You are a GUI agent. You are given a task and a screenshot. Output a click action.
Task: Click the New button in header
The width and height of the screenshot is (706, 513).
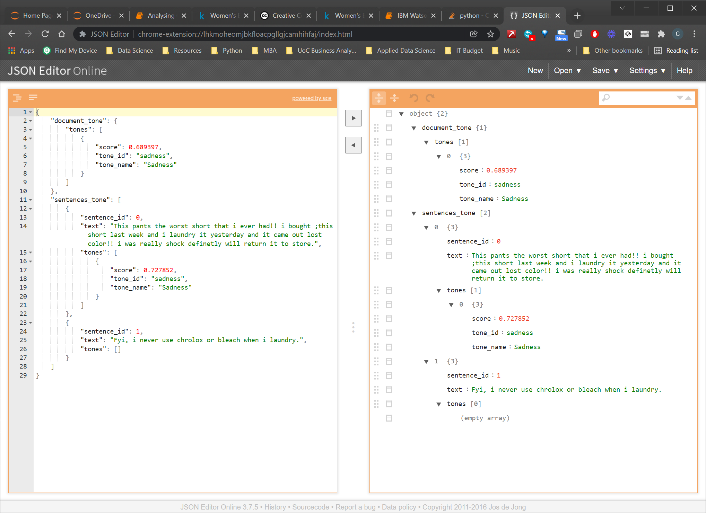coord(535,71)
